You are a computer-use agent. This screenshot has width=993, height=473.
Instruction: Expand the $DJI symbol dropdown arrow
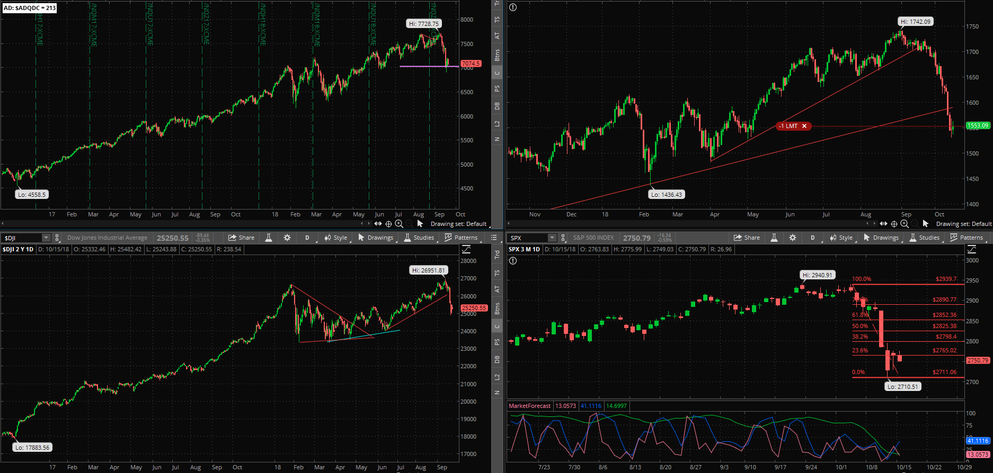pos(46,238)
